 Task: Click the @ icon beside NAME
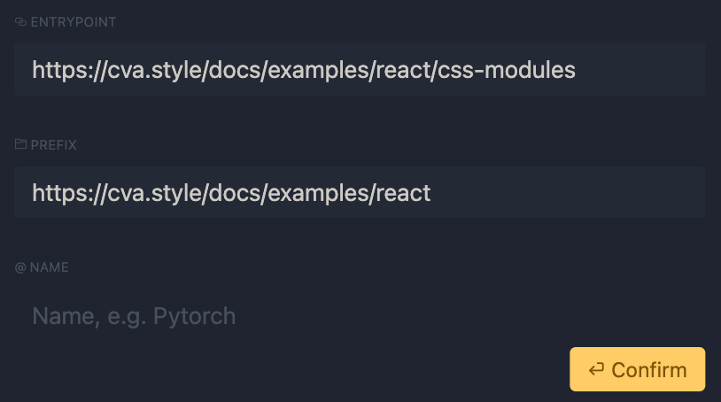[20, 267]
